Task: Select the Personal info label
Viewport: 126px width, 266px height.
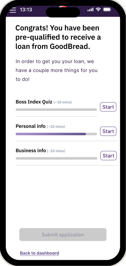Action: tap(30, 126)
